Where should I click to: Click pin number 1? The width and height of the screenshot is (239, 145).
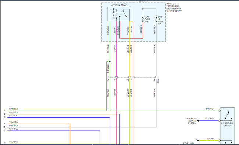5,111
